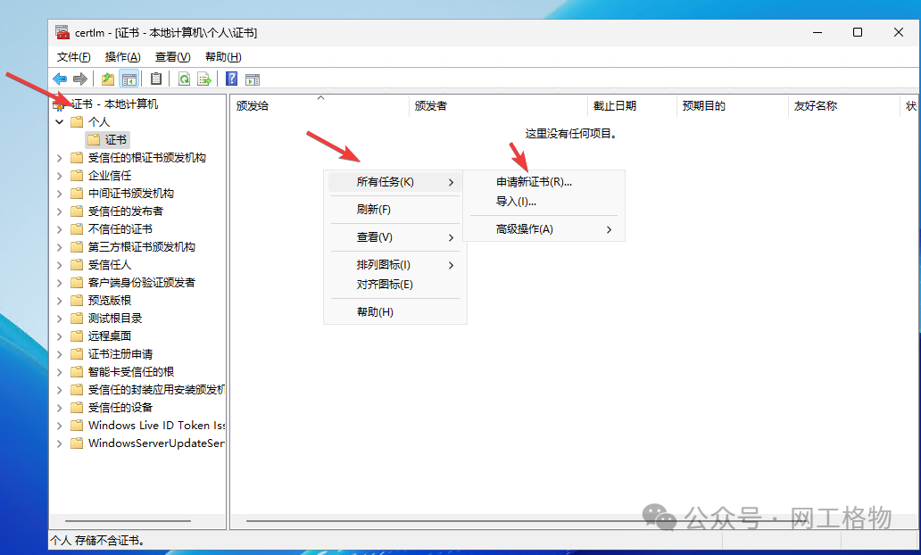Choose 帮助(H) in context menu
This screenshot has height=555, width=921.
tap(394, 312)
